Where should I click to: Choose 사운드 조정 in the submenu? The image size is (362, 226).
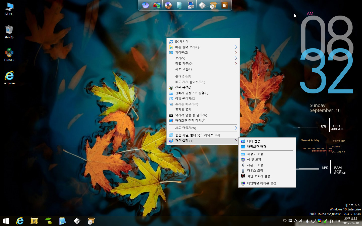(267, 165)
